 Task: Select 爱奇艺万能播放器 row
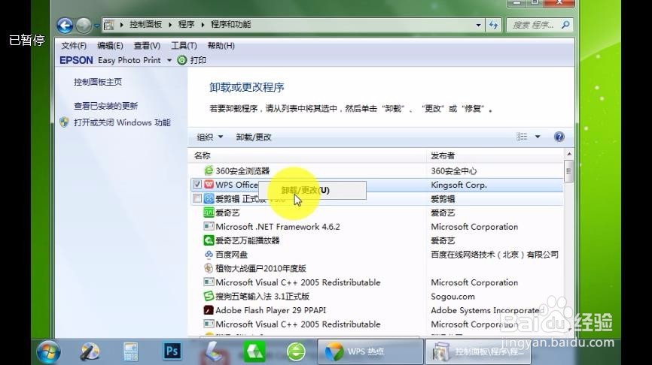tap(377, 240)
